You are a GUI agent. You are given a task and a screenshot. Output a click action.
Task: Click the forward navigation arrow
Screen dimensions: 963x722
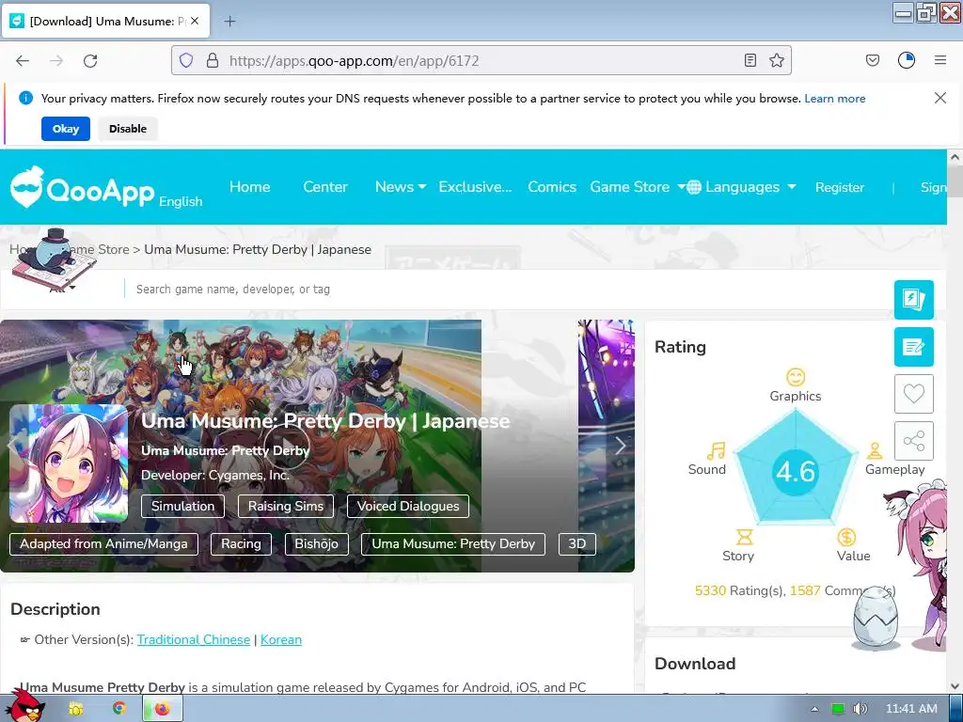point(56,61)
